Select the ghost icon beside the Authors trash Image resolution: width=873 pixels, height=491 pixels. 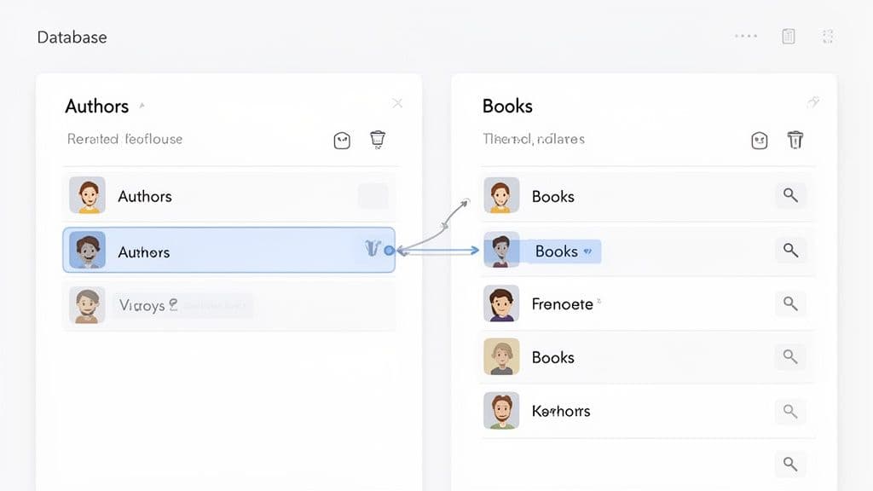click(341, 139)
